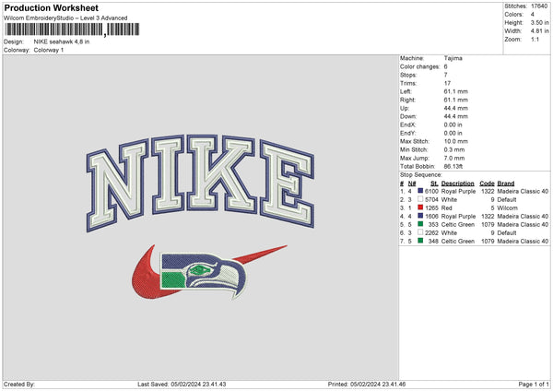Click 'White' description in the 2262 row
Screen dimensions: 553x391
tap(449, 233)
